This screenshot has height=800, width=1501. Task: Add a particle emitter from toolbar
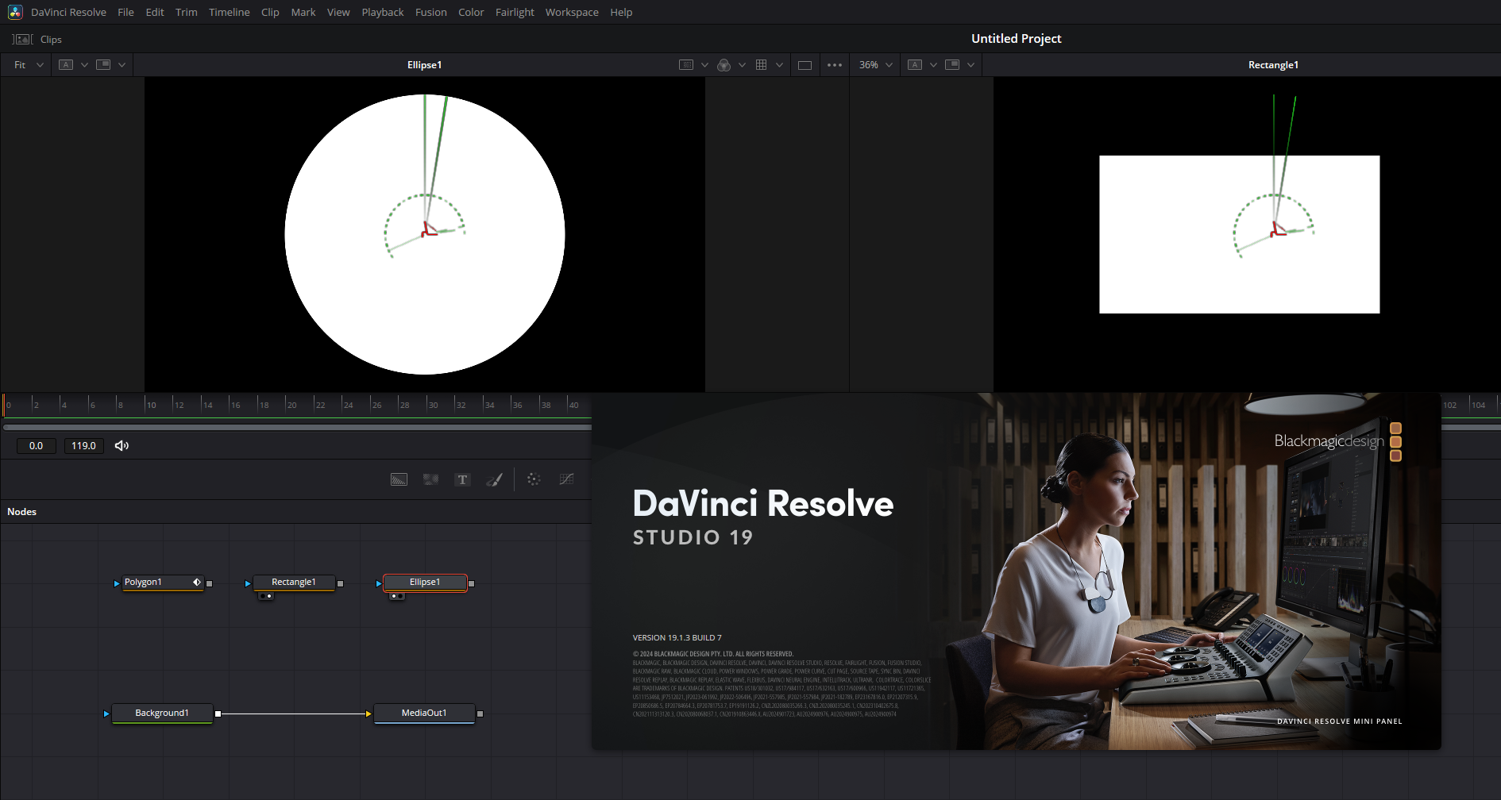point(534,479)
